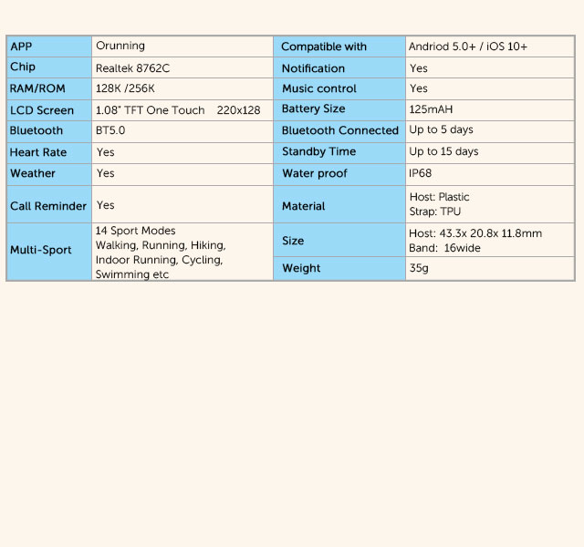Click the Swimming etc line
The height and width of the screenshot is (547, 584).
click(131, 274)
